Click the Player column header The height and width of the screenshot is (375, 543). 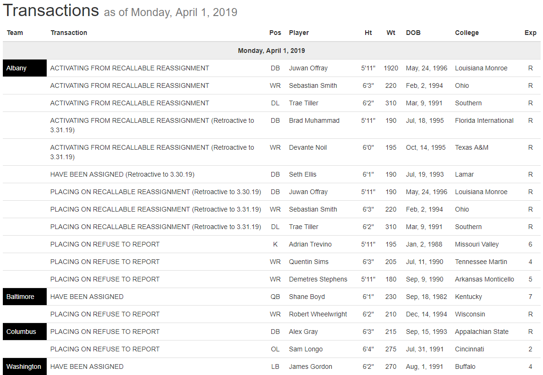[x=299, y=33]
